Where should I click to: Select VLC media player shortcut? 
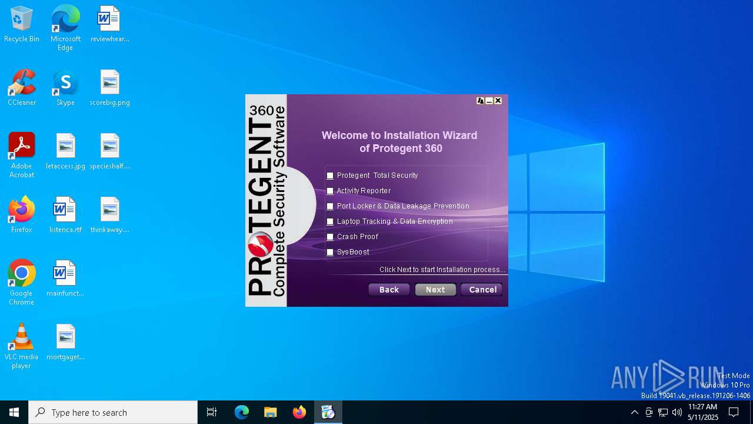pos(22,346)
